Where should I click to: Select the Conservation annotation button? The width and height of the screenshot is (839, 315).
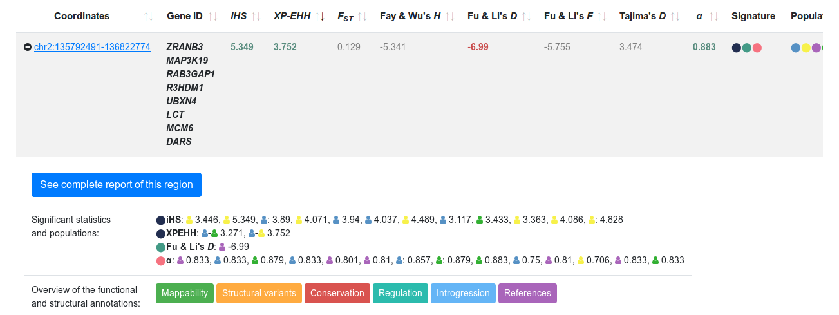[x=337, y=293]
